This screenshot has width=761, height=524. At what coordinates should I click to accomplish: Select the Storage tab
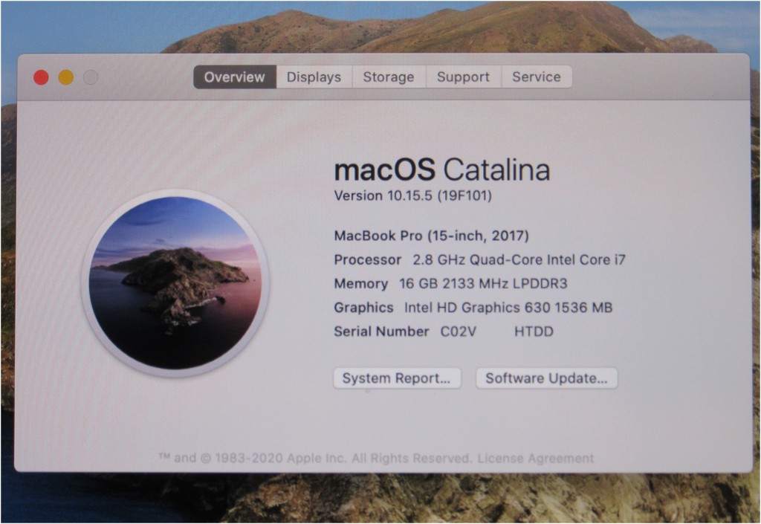[389, 77]
